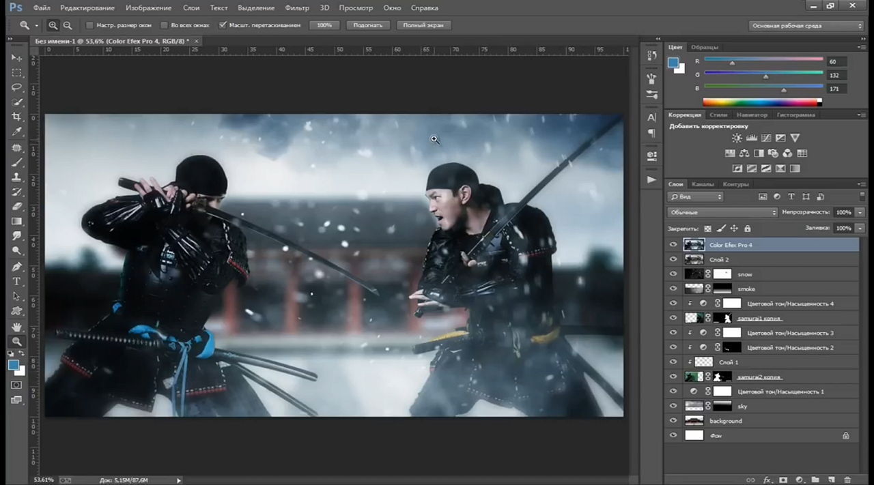The image size is (874, 485).
Task: Click the Подогнать button
Action: coord(369,25)
